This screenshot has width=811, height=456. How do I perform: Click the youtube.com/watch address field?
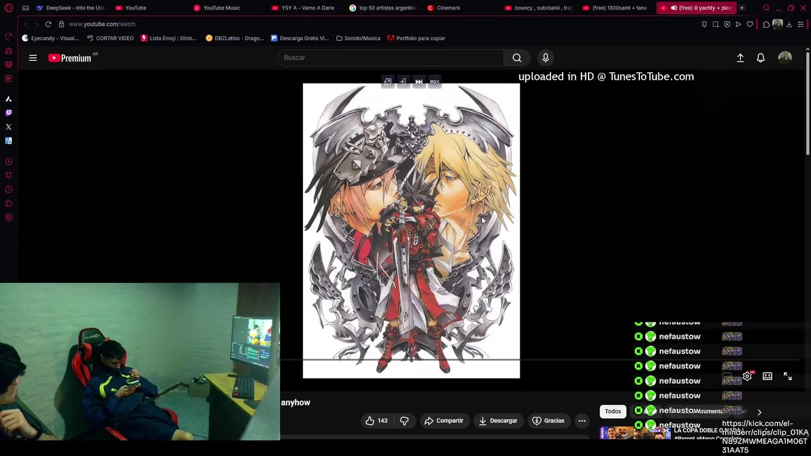click(102, 24)
